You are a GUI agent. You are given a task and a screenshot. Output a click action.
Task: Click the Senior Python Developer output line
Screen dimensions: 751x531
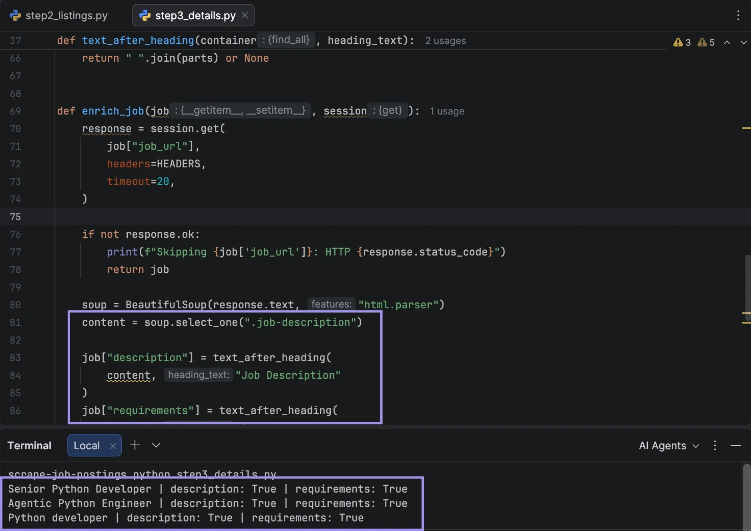pos(208,489)
